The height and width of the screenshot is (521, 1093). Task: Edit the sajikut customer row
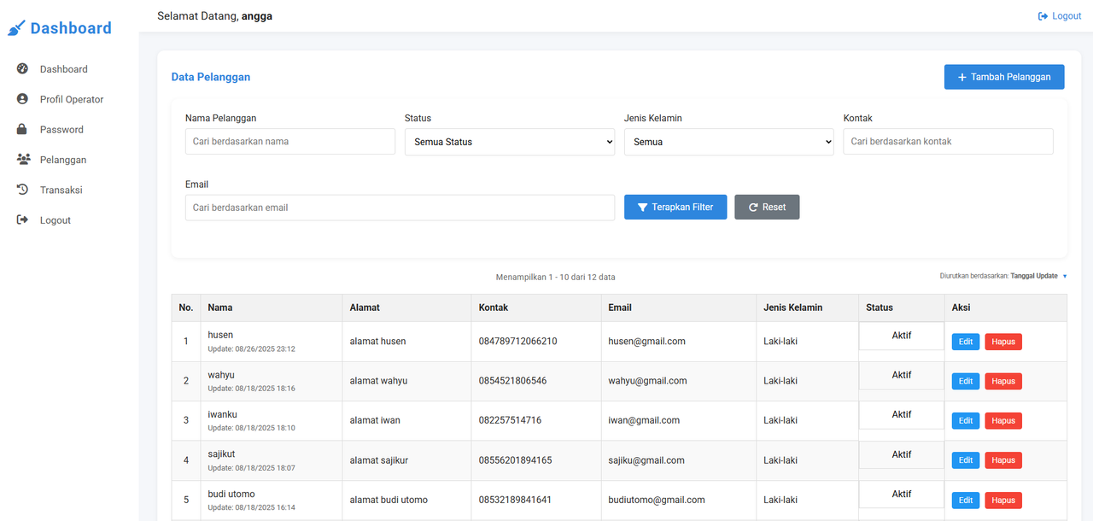click(x=966, y=460)
